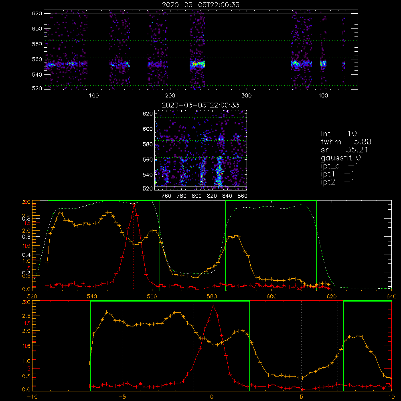The image size is (401, 401).
Task: Select the 'ipt1 -1' readout line
Action: [338, 174]
